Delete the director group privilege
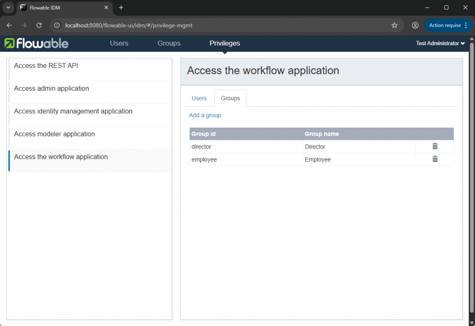Viewport: 475px width, 326px height. pos(435,147)
